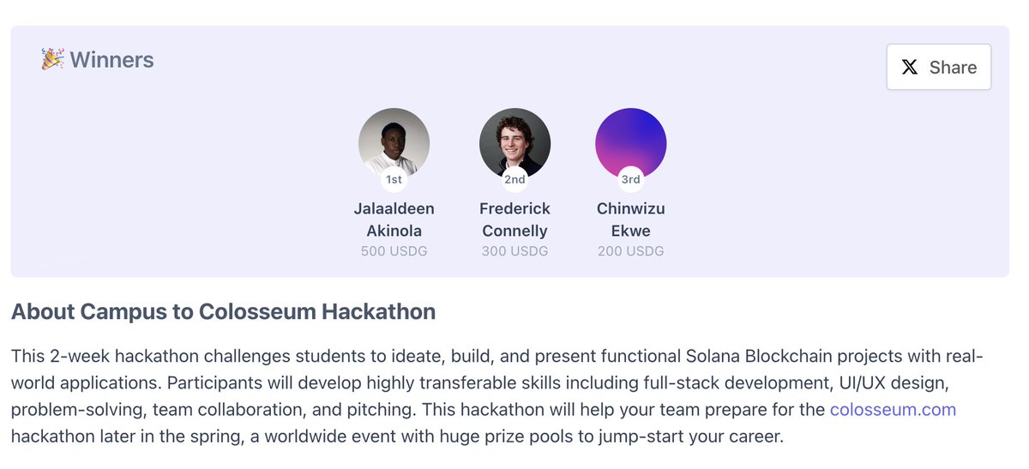Click the 500 USDG prize amount
The height and width of the screenshot is (469, 1029).
click(394, 251)
